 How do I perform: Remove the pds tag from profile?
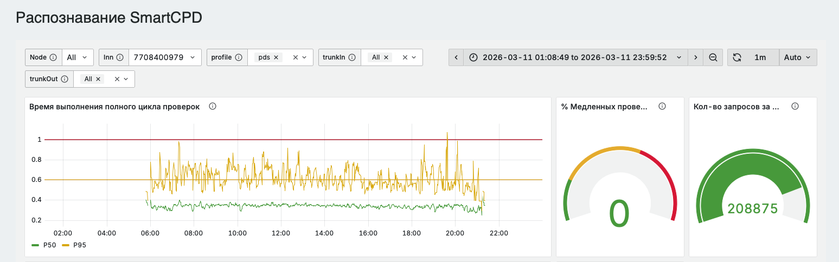(276, 57)
